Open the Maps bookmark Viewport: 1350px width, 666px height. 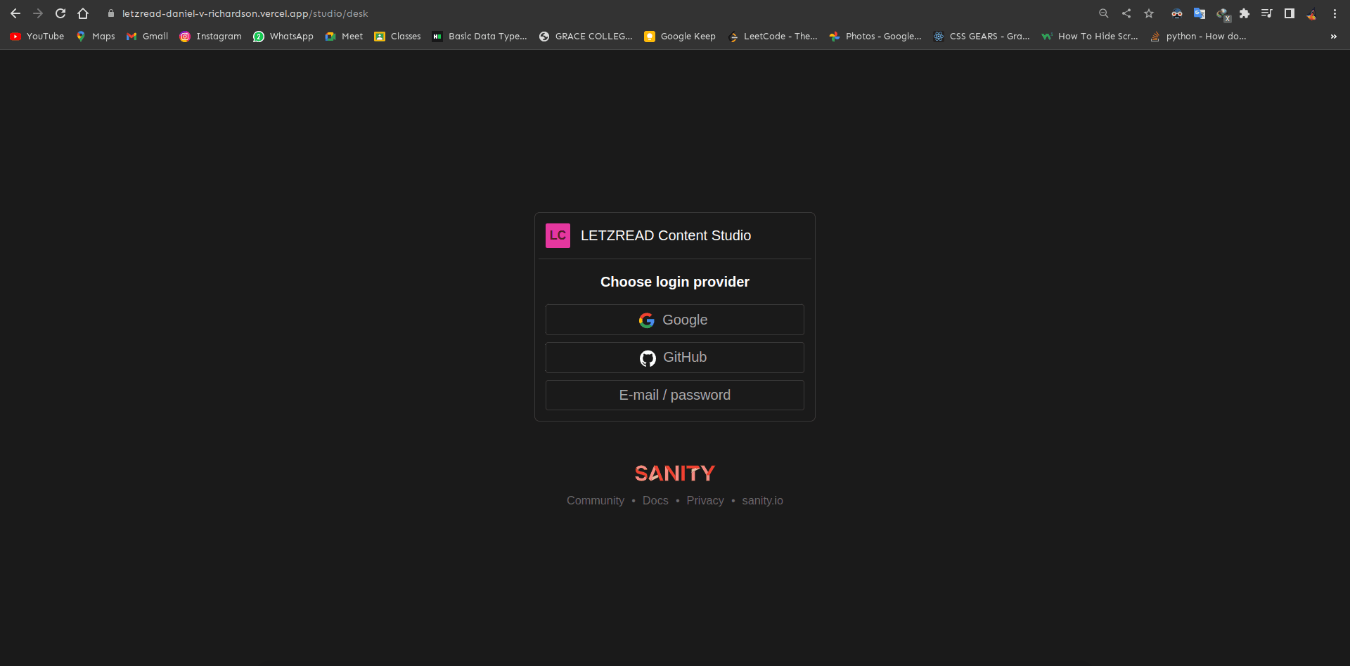click(96, 37)
